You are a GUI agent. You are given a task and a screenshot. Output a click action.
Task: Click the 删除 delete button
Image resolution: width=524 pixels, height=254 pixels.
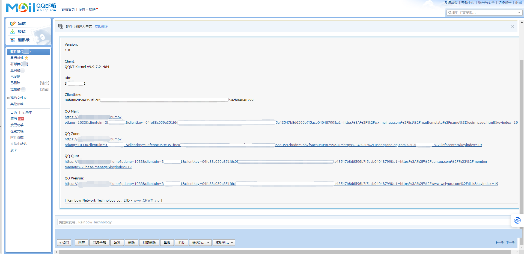(132, 243)
